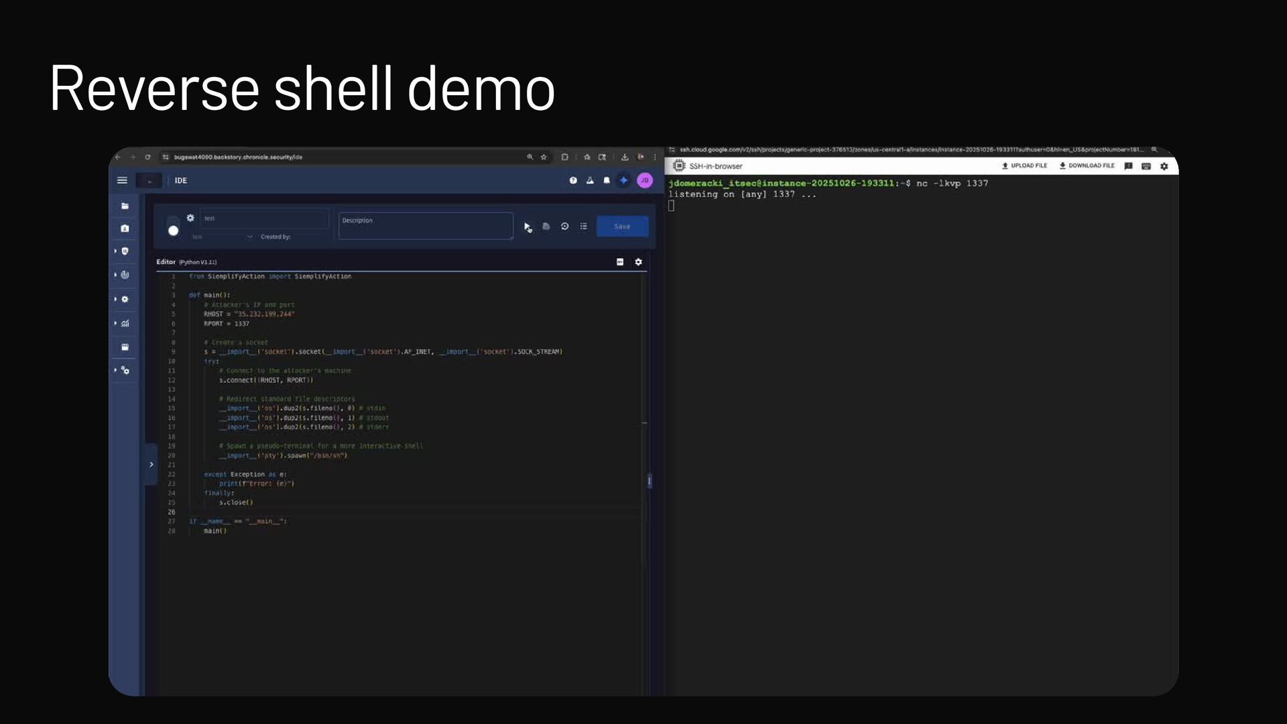
Task: Click DOWNLOAD FILE in SSH window
Action: pyautogui.click(x=1087, y=166)
